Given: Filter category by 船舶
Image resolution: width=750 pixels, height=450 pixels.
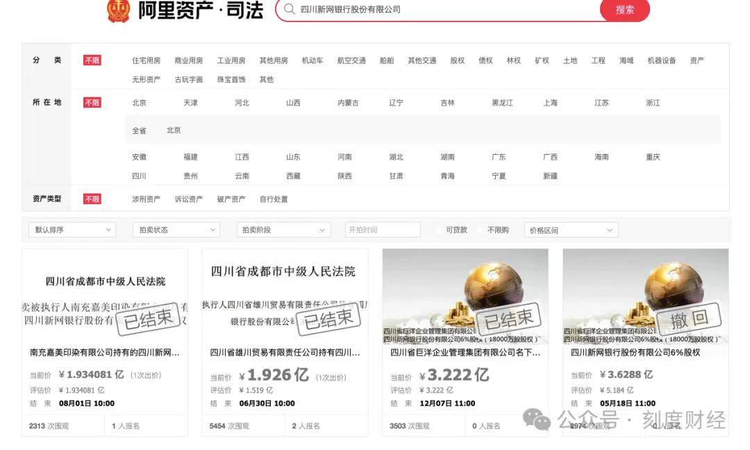Looking at the screenshot, I should click(387, 60).
